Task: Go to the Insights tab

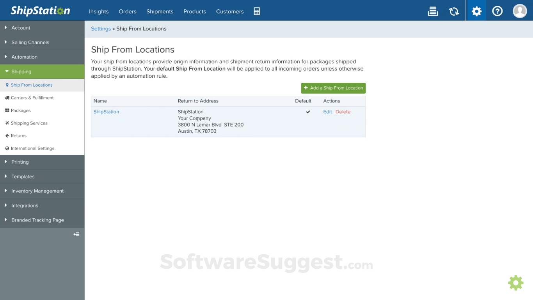Action: coord(99,11)
